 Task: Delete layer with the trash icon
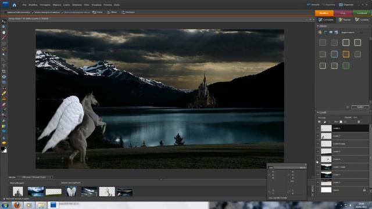tap(359, 122)
